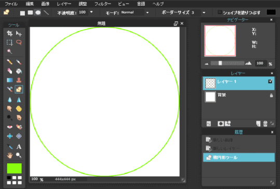Screen dimensions: 280x189
Task: Select the Pinch tool
Action: (19, 136)
